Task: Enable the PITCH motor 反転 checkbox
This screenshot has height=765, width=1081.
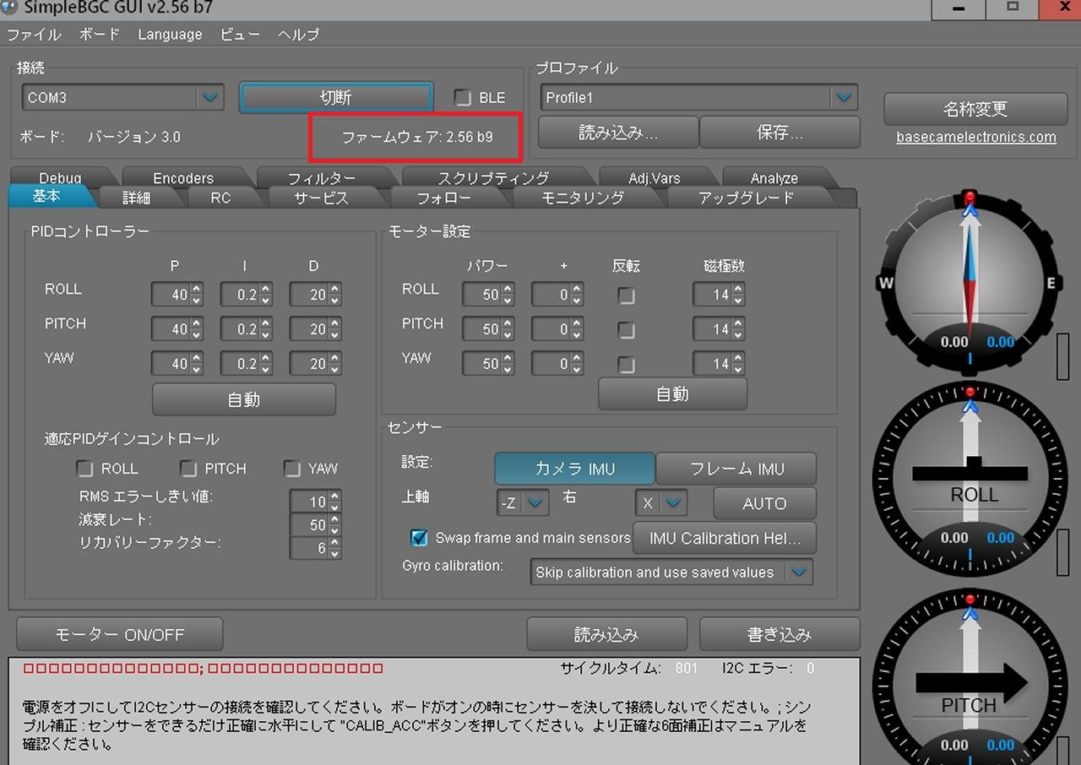Action: coord(626,329)
